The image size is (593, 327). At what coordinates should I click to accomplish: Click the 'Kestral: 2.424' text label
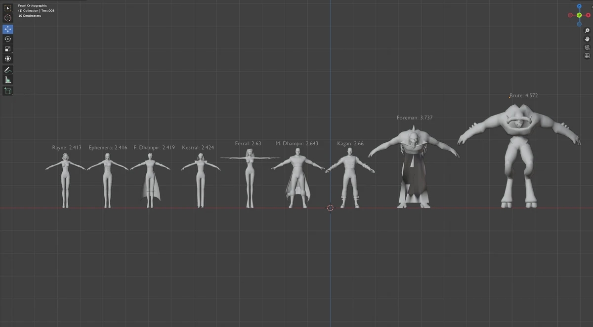198,148
